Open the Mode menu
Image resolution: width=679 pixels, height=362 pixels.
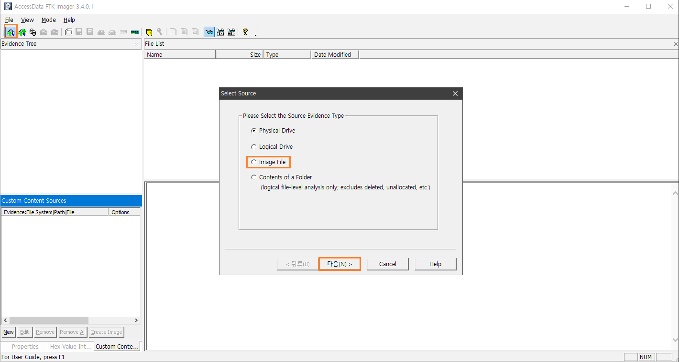48,20
